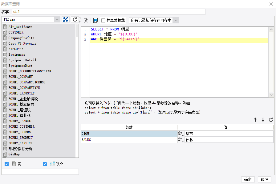Click the FORM2_ORDERS table icon
The width and height of the screenshot is (276, 184).
point(5,132)
